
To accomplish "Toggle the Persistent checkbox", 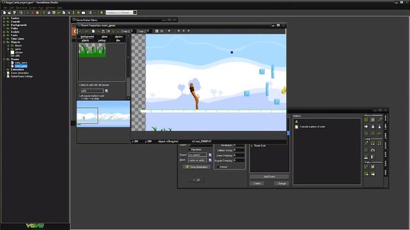I will tap(189, 149).
